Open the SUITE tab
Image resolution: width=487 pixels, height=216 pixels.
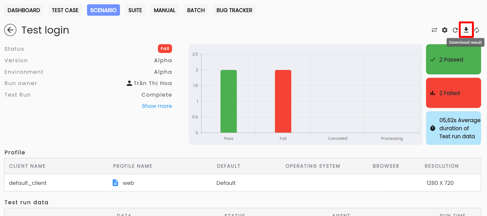[135, 10]
